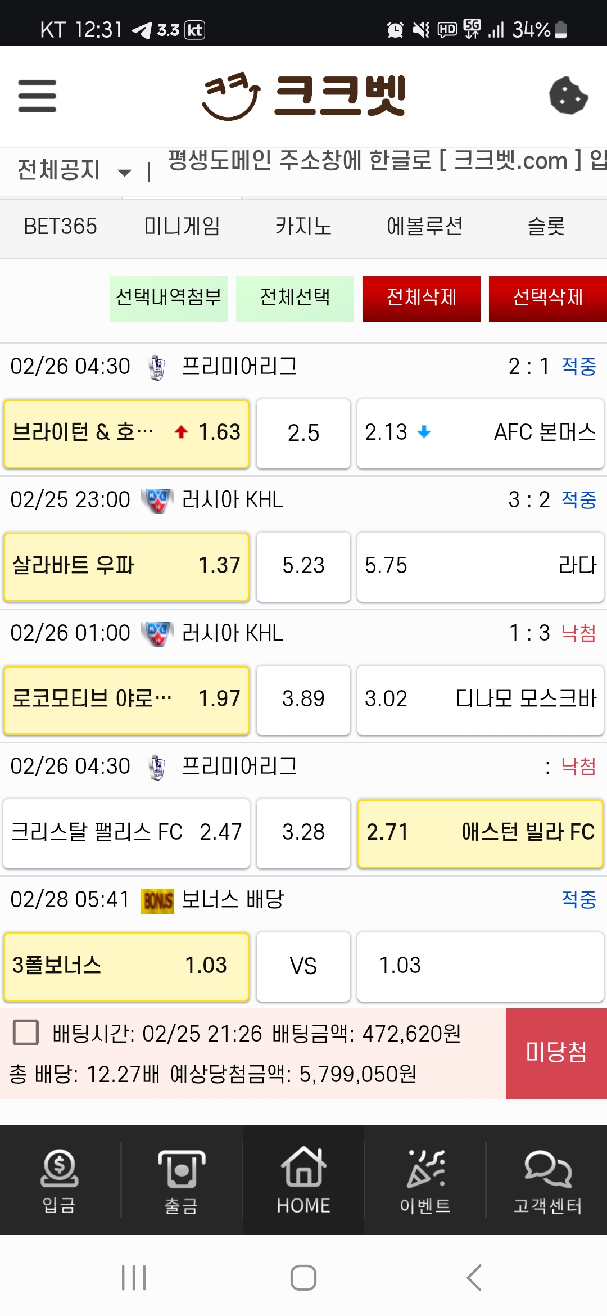Go to HOME in bottom bar
This screenshot has height=1316, width=607.
click(x=303, y=1180)
